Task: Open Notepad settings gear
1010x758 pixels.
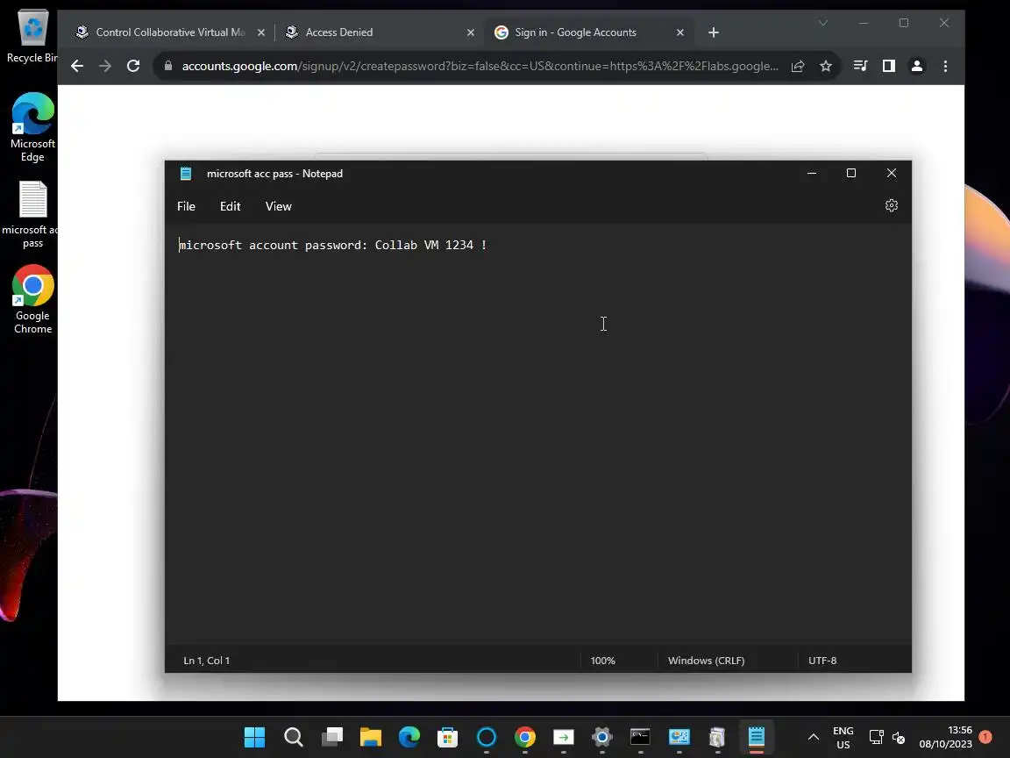Action: (892, 205)
